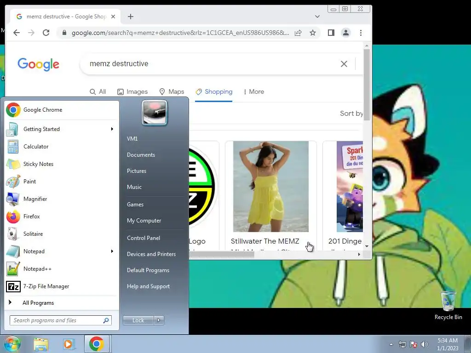Click the network tray icon
Image resolution: width=471 pixels, height=353 pixels.
click(402, 344)
